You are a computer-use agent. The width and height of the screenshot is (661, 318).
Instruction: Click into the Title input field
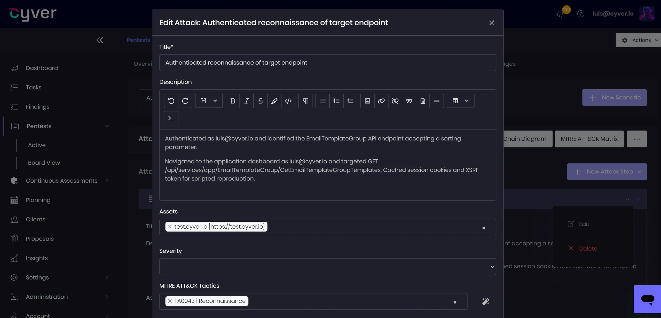pyautogui.click(x=328, y=63)
